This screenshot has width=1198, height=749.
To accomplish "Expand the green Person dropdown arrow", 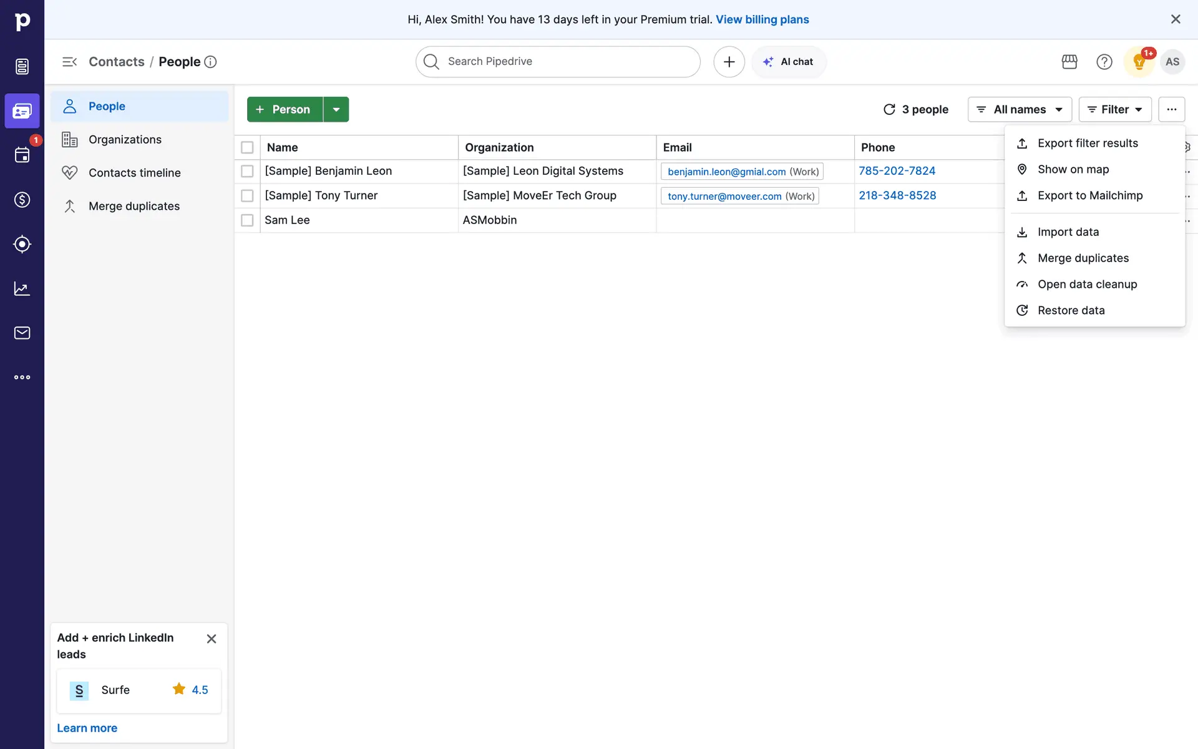I will point(336,109).
